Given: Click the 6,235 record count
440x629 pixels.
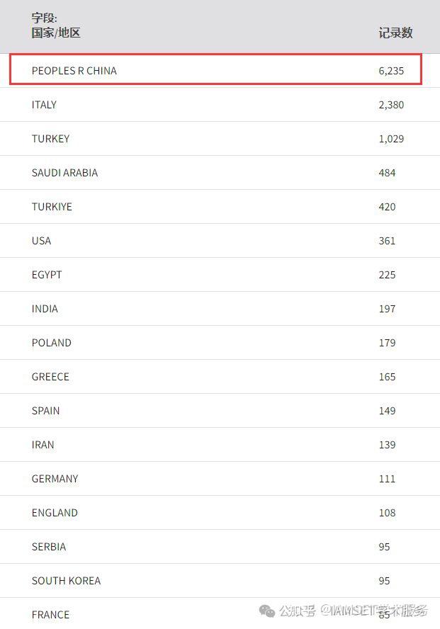Looking at the screenshot, I should tap(391, 71).
